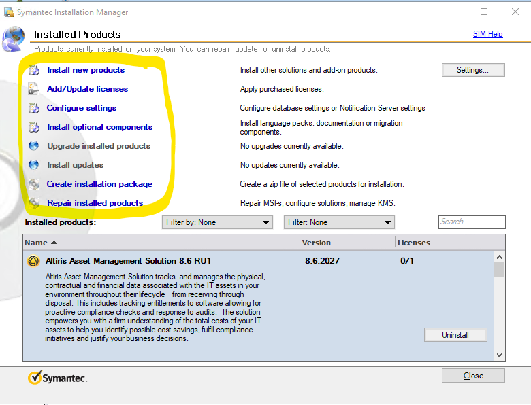Click the Uninstall button for Altiris Asset Management
Viewport: 531px width, 405px height.
pos(455,335)
